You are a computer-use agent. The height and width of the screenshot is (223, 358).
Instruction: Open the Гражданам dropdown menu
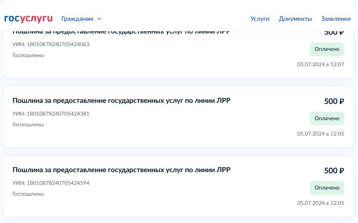click(x=77, y=18)
